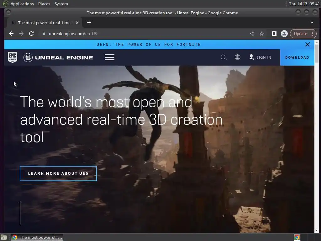Click the site security padlock icon
This screenshot has height=241, width=321.
44,34
